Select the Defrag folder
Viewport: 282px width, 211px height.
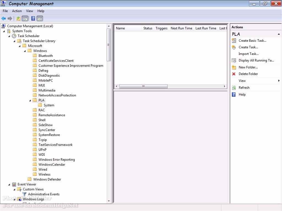click(43, 71)
